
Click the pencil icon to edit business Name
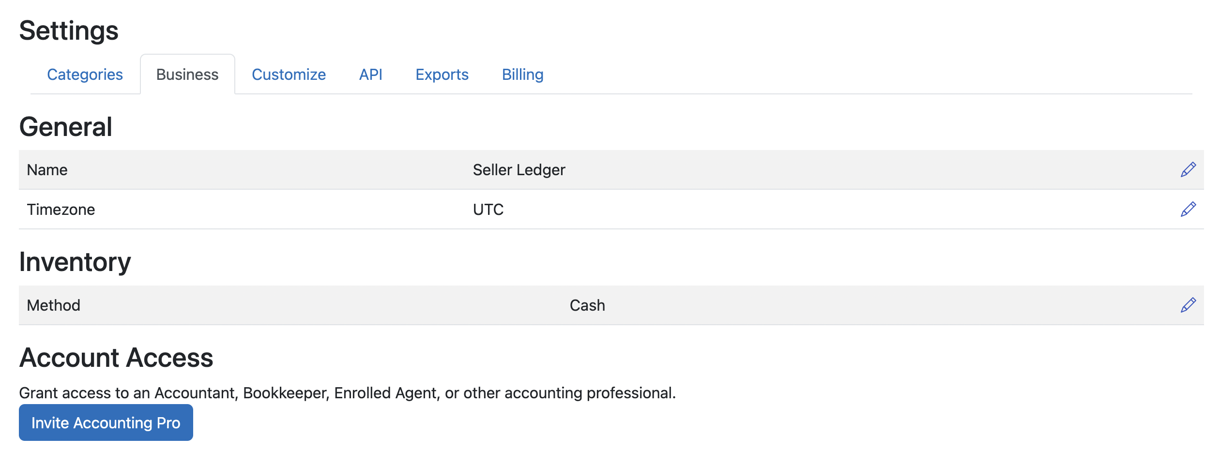(1189, 169)
